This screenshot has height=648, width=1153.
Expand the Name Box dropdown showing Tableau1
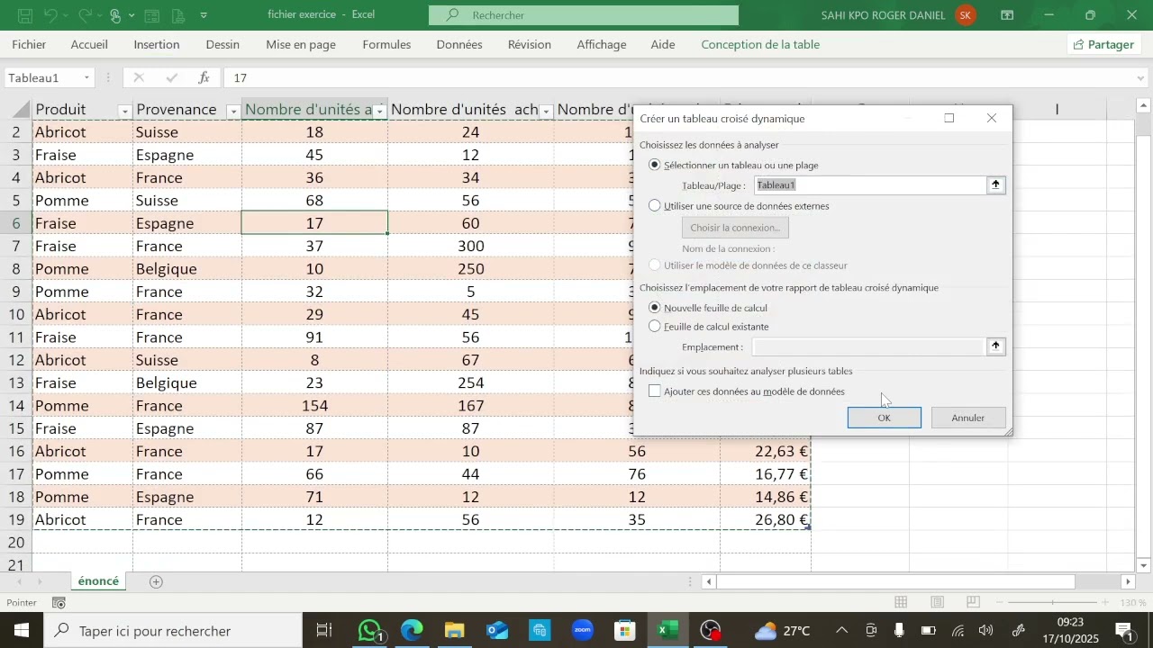point(86,78)
